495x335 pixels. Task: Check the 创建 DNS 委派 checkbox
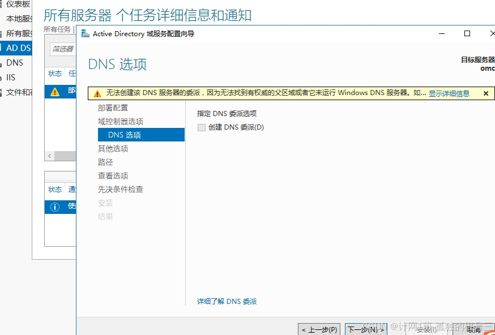coord(202,127)
